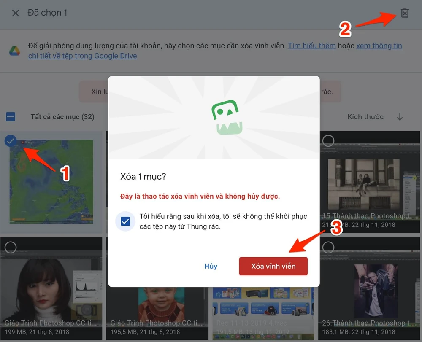The width and height of the screenshot is (422, 342).
Task: Open the "Kích thước" sort option
Action: click(x=365, y=117)
